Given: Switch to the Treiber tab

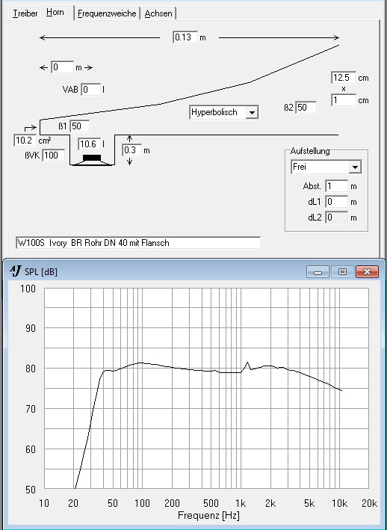Looking at the screenshot, I should coord(25,13).
